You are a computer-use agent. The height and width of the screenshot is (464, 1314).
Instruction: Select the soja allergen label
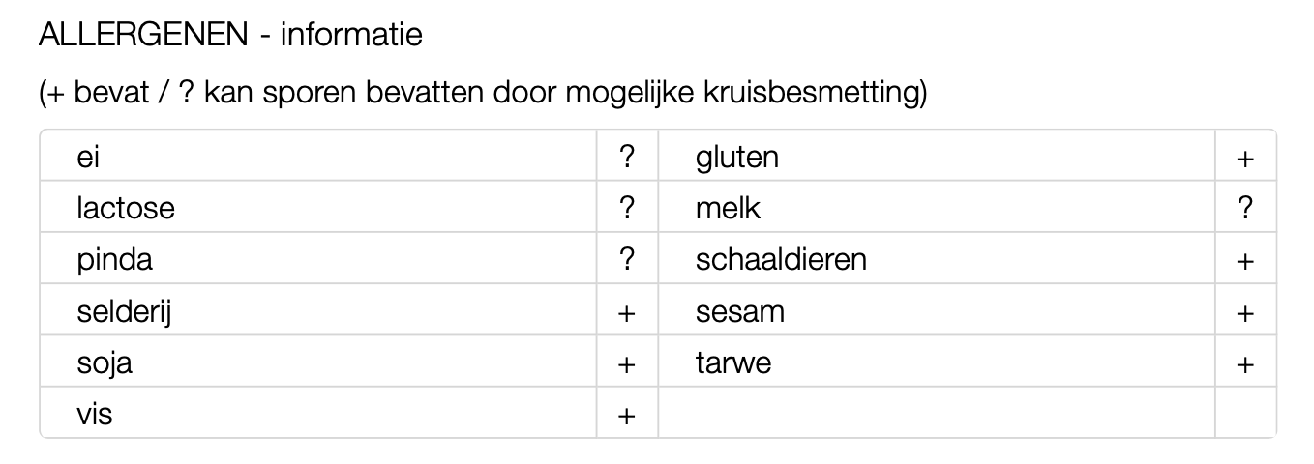coord(105,364)
